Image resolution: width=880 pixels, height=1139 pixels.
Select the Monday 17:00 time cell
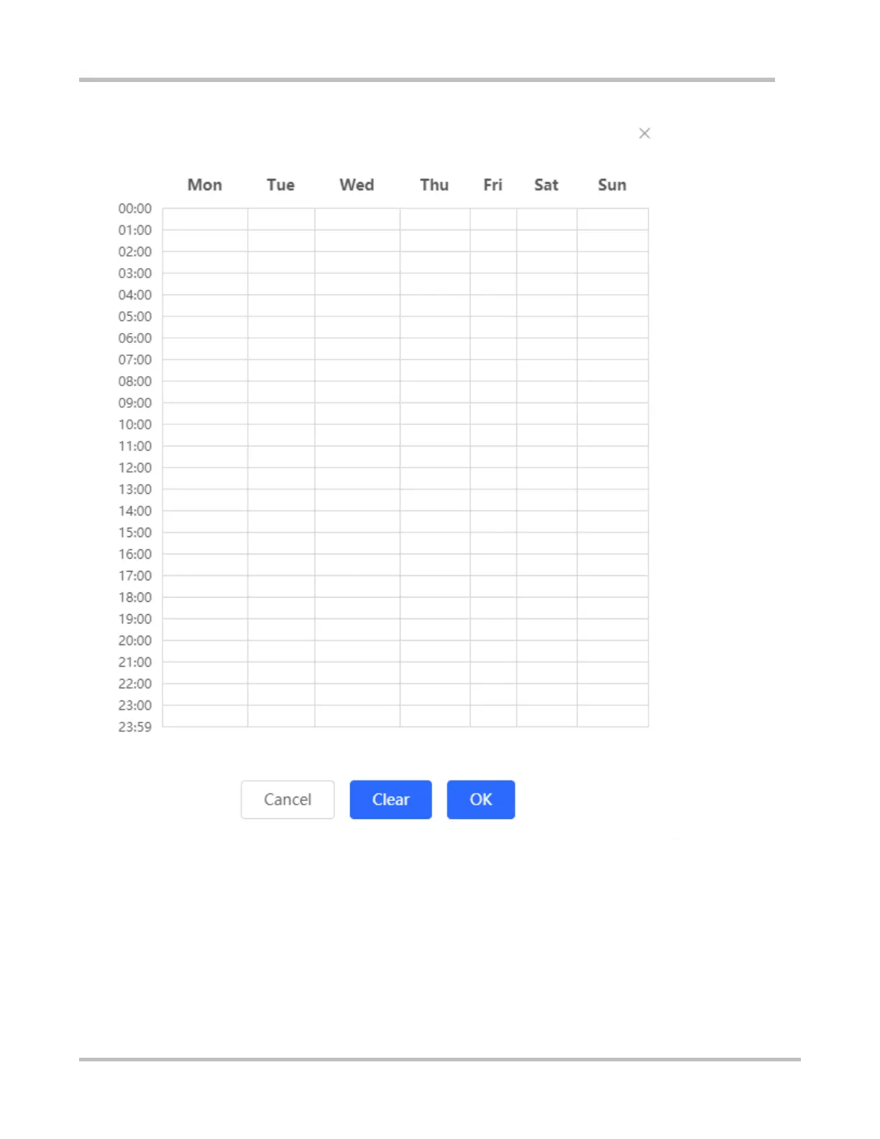pyautogui.click(x=205, y=587)
